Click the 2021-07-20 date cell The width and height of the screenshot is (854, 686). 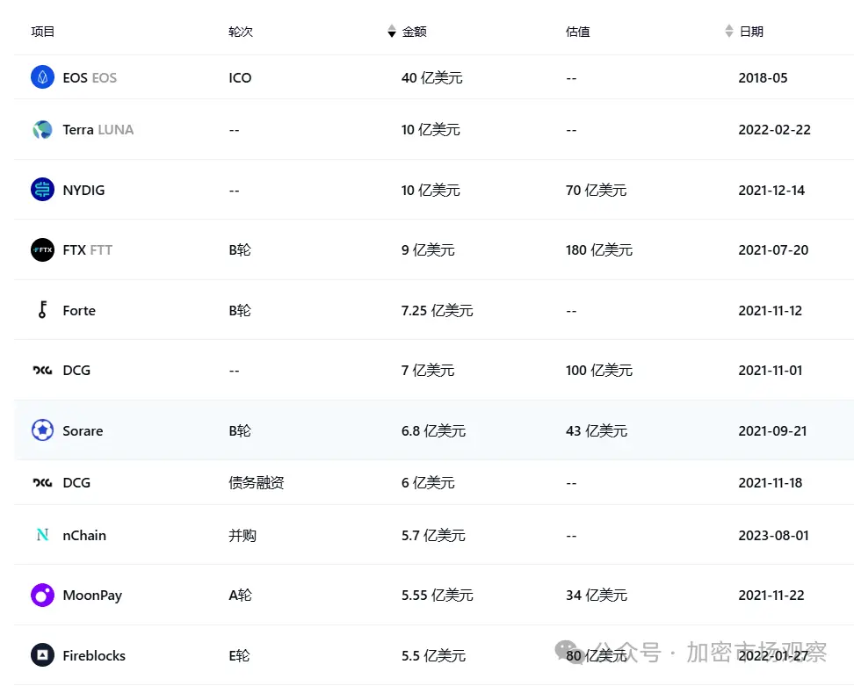[773, 250]
